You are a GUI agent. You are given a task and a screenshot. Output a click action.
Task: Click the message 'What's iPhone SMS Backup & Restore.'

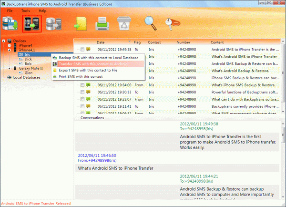(x=244, y=85)
